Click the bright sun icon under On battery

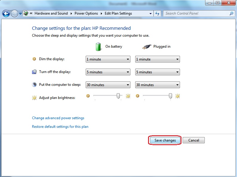coord(128,96)
